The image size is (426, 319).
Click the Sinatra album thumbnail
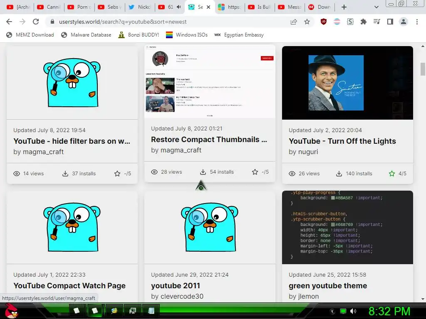347,83
